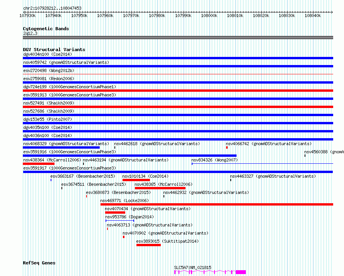Click the nsv527686 (Shaikh2009) label
The height and width of the screenshot is (276, 344).
49,111
